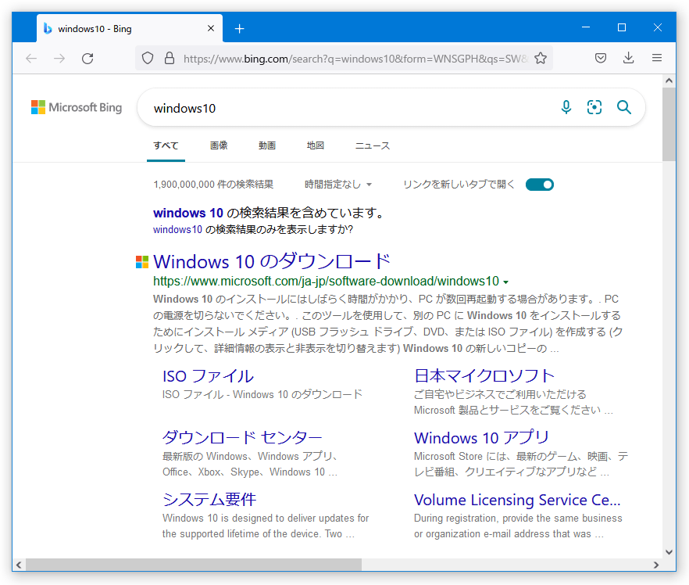Maximize the browser window
689x585 pixels.
coord(622,27)
